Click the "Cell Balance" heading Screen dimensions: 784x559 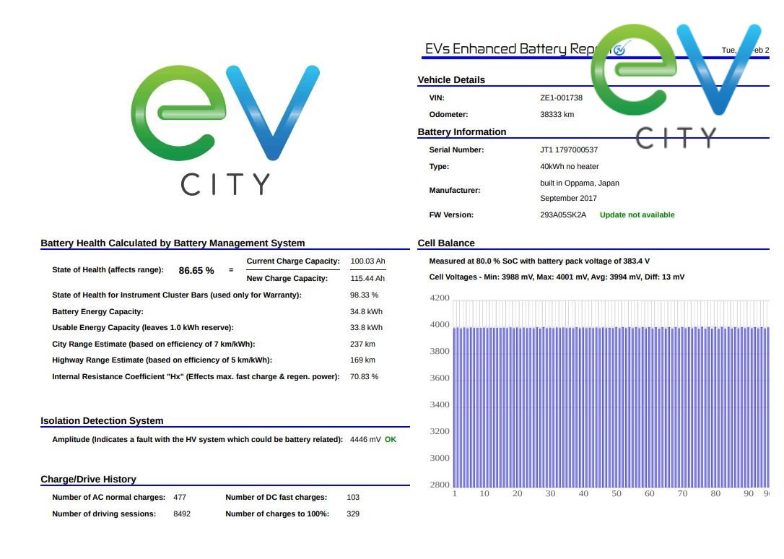coord(446,243)
